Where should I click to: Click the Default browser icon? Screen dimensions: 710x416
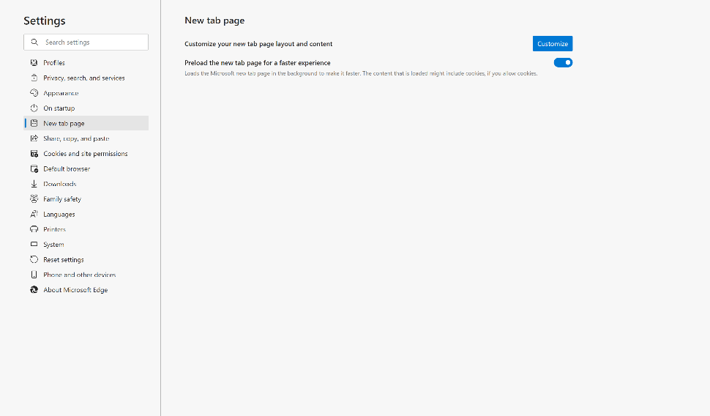click(34, 168)
